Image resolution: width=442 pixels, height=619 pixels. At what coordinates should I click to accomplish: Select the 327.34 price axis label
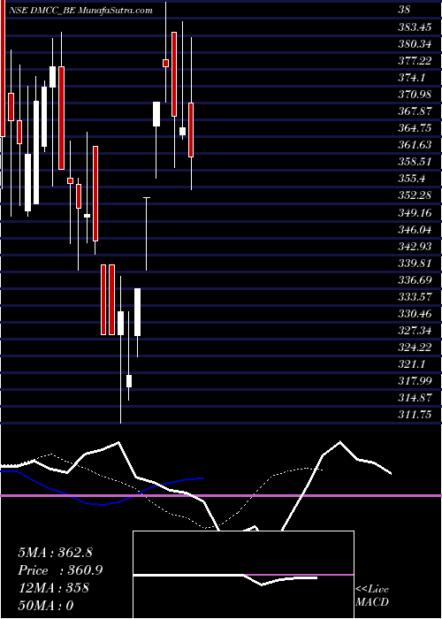(415, 331)
